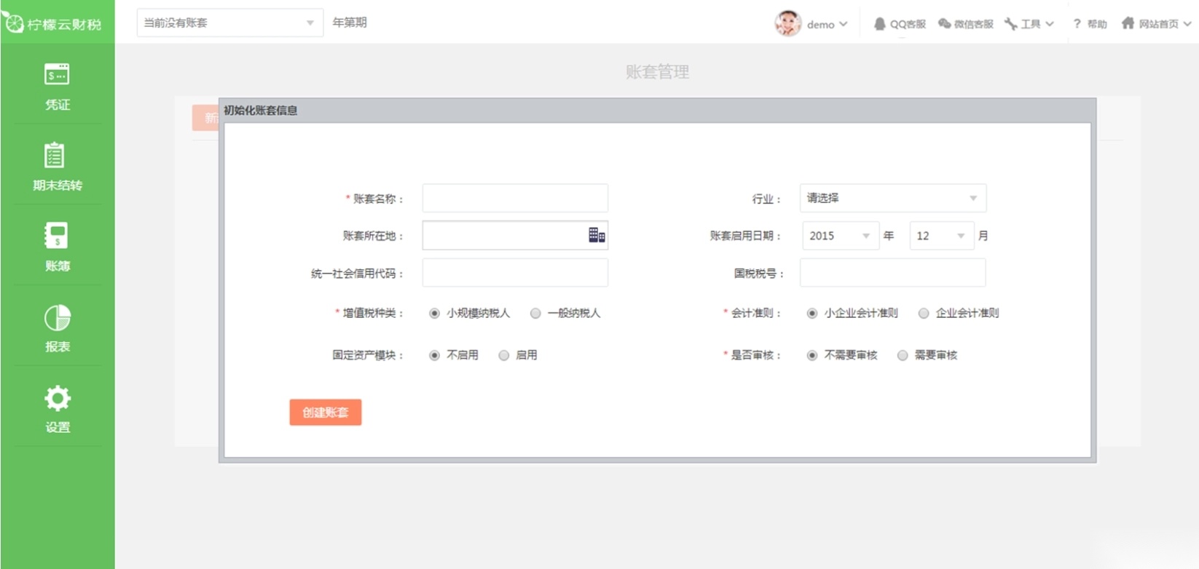Select 一般纳税人 radio option
This screenshot has height=569, width=1199.
point(535,314)
